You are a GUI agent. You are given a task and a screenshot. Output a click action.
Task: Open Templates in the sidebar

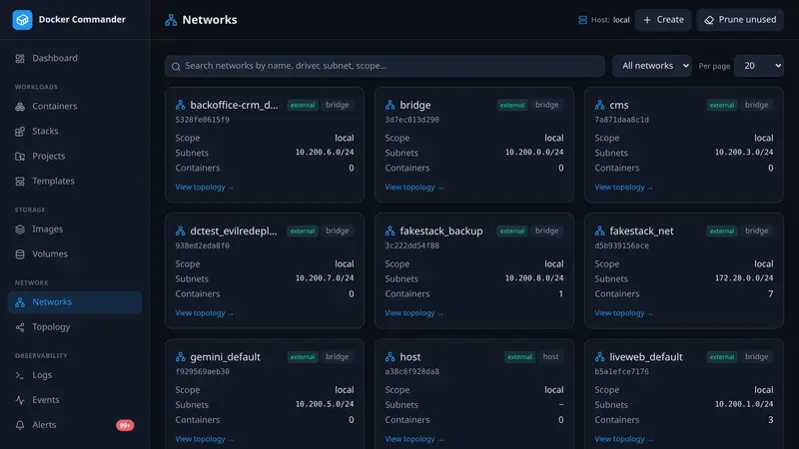coord(74,181)
